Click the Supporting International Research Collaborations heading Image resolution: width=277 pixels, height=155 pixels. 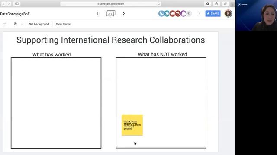[x=111, y=40]
